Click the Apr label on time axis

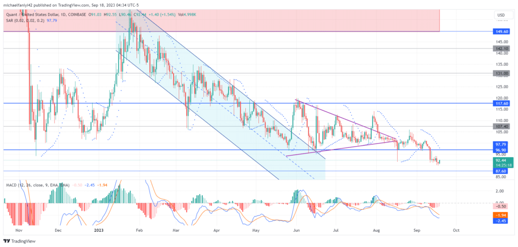(x=217, y=229)
